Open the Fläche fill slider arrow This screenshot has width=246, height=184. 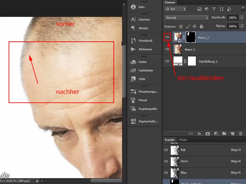click(x=242, y=26)
